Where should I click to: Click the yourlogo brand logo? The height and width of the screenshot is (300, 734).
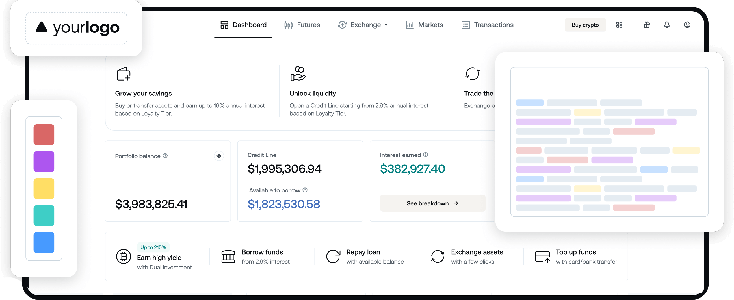coord(77,28)
